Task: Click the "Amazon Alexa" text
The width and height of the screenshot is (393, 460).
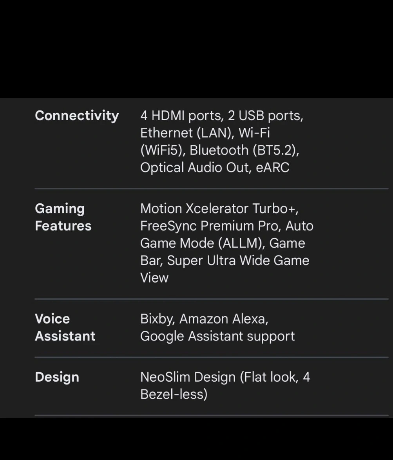Action: pyautogui.click(x=224, y=319)
